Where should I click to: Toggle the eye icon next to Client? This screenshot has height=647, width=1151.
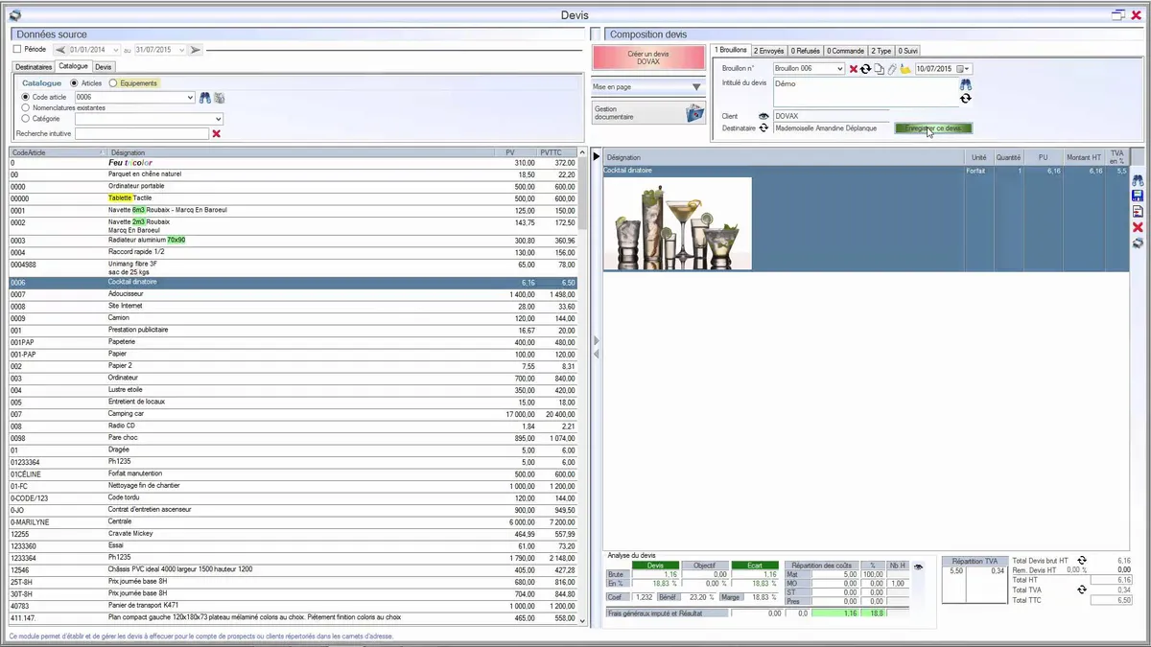pyautogui.click(x=764, y=116)
